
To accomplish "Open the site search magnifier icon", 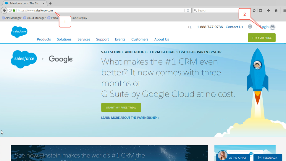I will pyautogui.click(x=190, y=27).
